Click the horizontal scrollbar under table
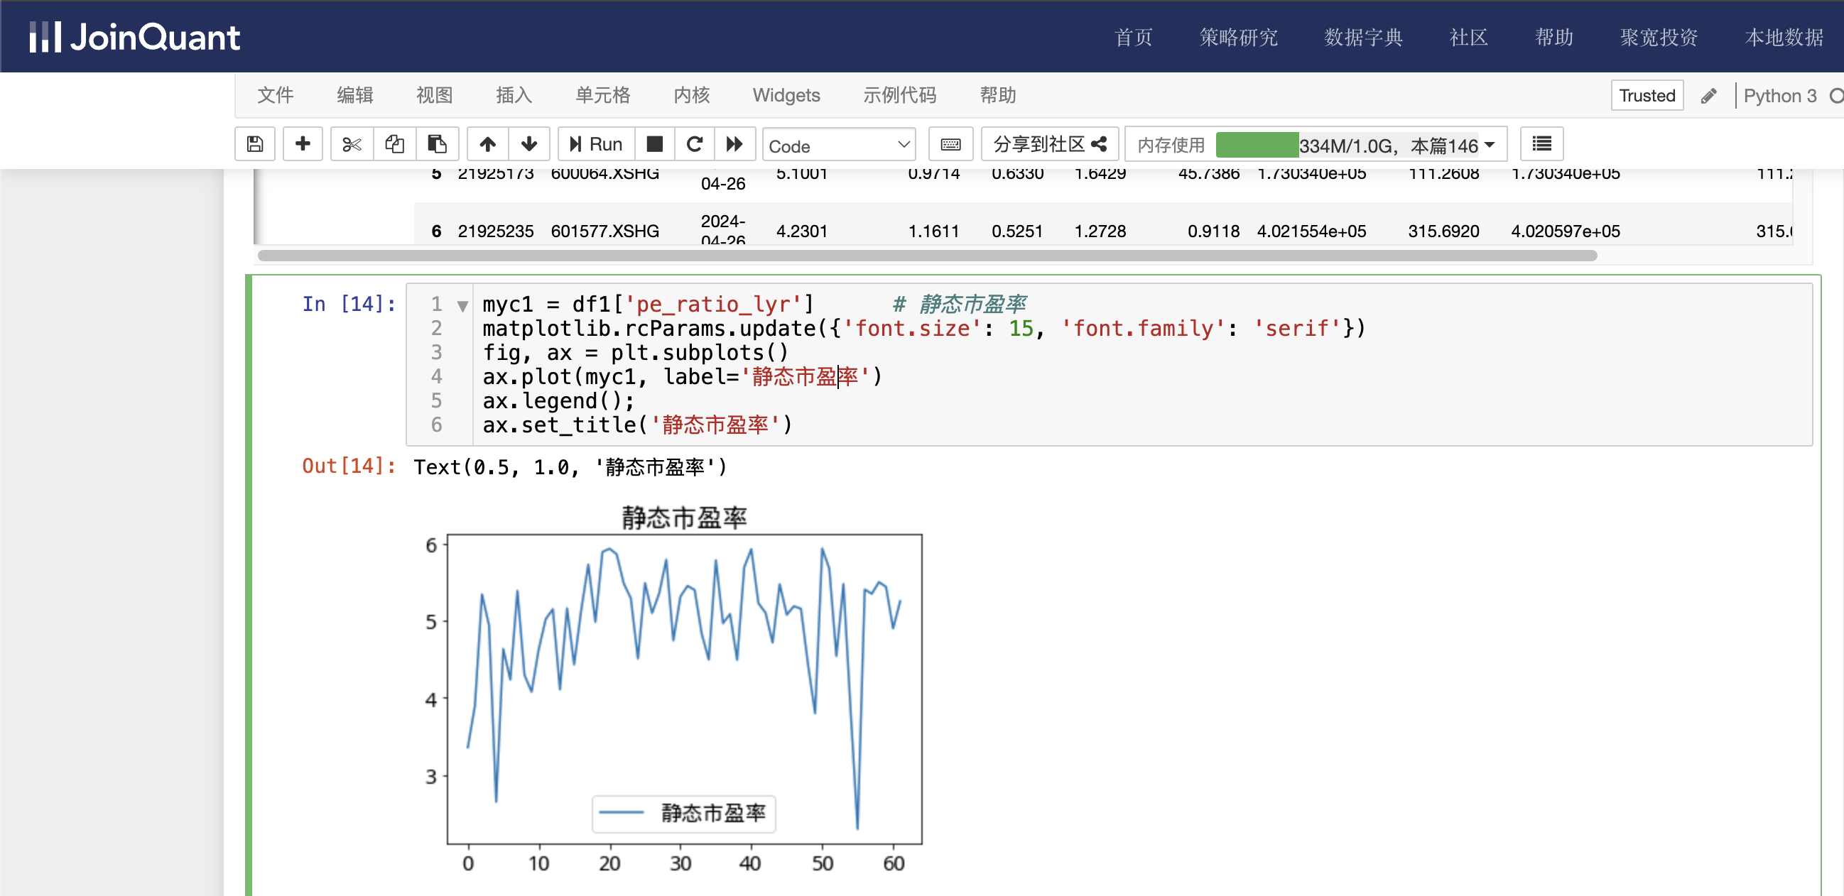 [927, 256]
